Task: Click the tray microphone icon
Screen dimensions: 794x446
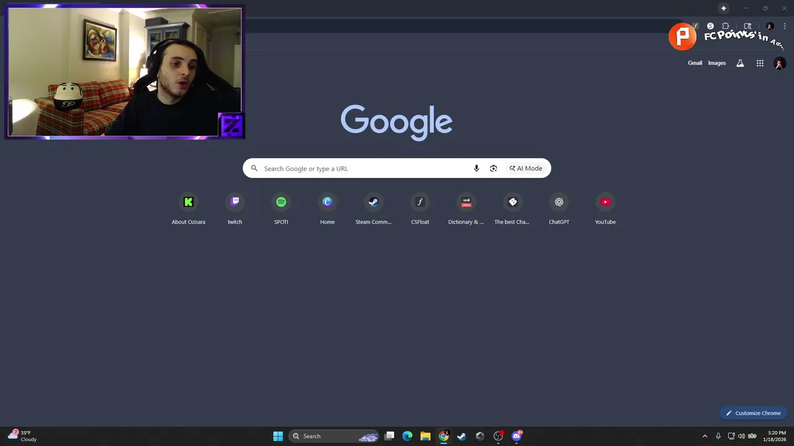Action: (x=718, y=436)
